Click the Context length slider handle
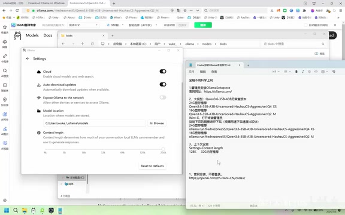Image resolution: width=345 pixels, height=215 pixels. (x=163, y=149)
